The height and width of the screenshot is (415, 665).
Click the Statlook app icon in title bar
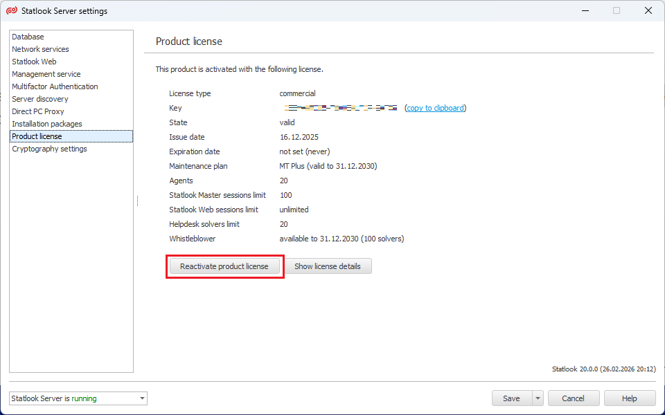[x=11, y=11]
